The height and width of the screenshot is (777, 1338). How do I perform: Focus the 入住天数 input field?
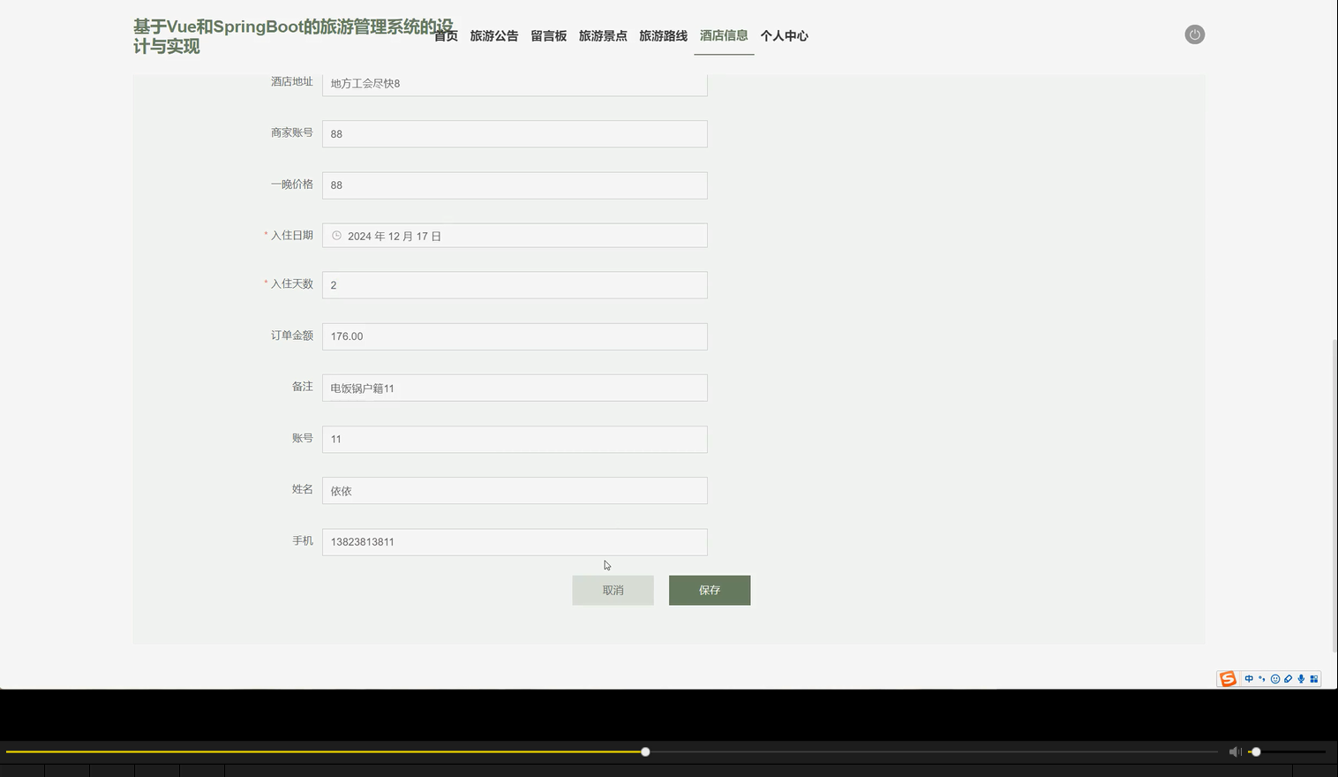pos(515,284)
